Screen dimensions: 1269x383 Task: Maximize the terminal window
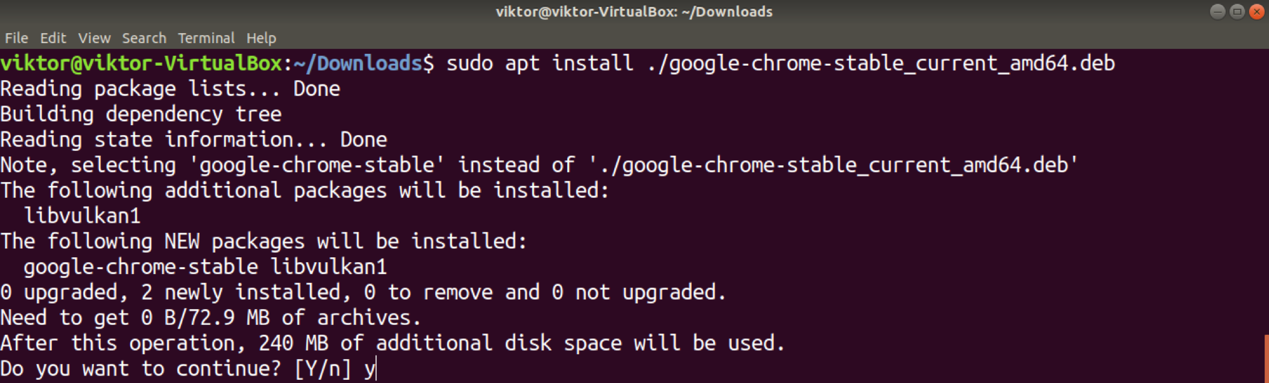click(x=1236, y=12)
